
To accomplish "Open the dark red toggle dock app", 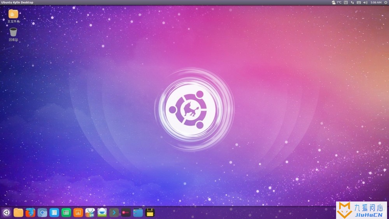I will pos(126,212).
